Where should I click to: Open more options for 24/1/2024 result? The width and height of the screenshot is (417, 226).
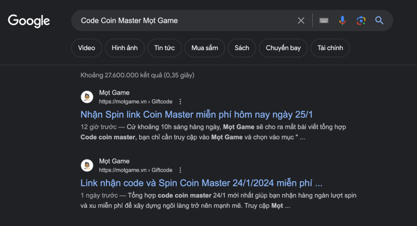click(180, 170)
